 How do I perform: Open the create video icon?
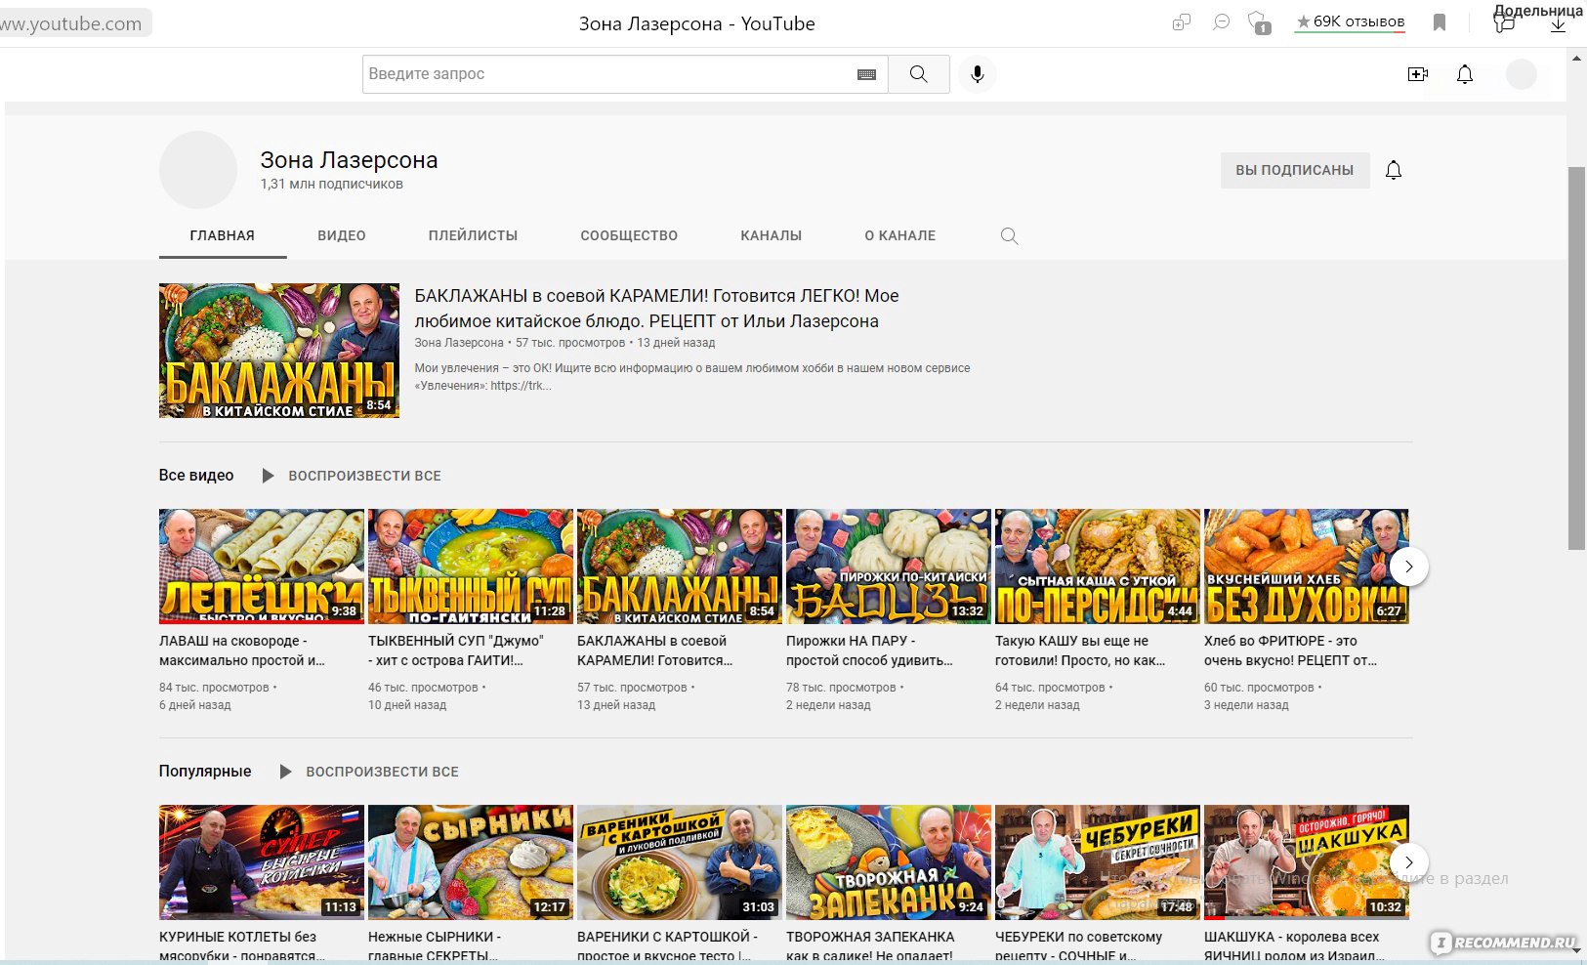[x=1418, y=74]
